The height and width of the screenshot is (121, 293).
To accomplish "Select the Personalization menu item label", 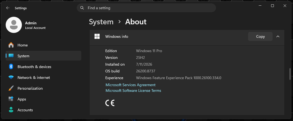I will (x=30, y=88).
